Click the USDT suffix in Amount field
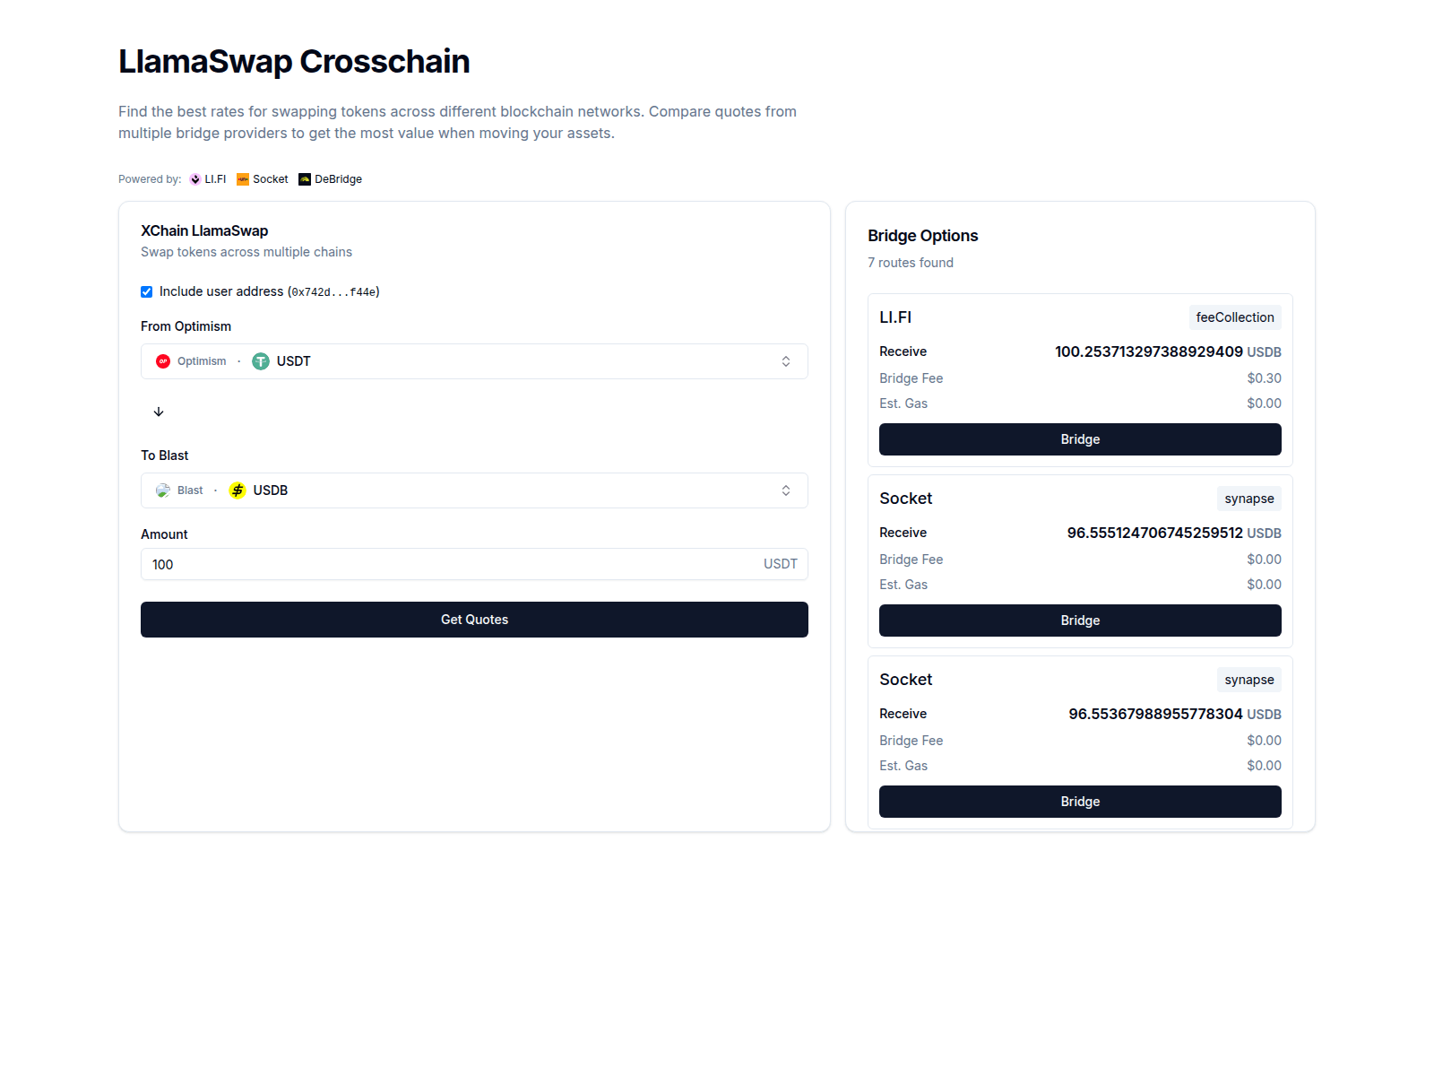1434x1076 pixels. pyautogui.click(x=781, y=564)
